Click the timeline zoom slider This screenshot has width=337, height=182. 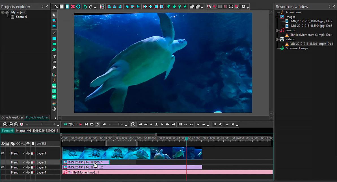coord(42,124)
